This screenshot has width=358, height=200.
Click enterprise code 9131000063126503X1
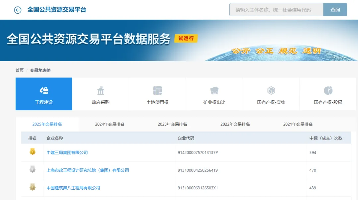click(198, 188)
